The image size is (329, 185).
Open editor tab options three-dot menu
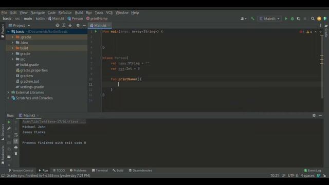click(x=320, y=25)
